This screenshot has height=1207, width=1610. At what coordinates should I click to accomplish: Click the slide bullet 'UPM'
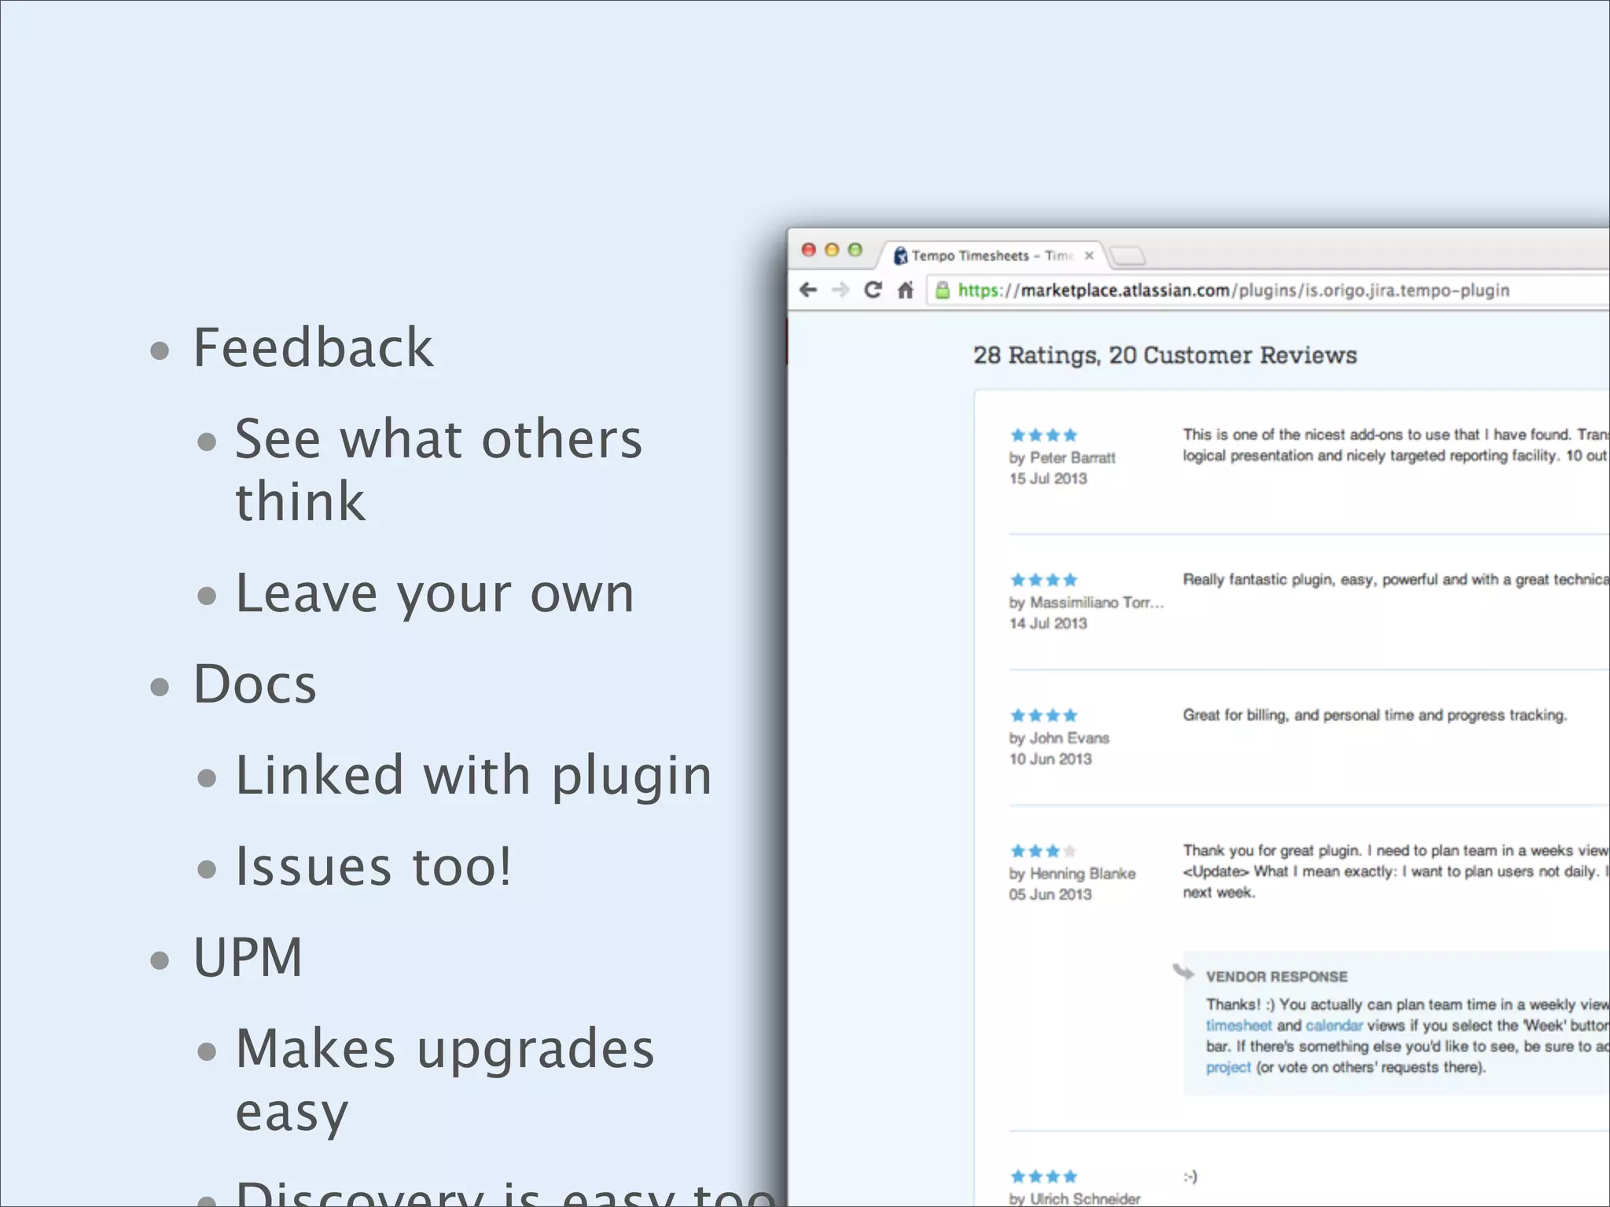pyautogui.click(x=248, y=957)
